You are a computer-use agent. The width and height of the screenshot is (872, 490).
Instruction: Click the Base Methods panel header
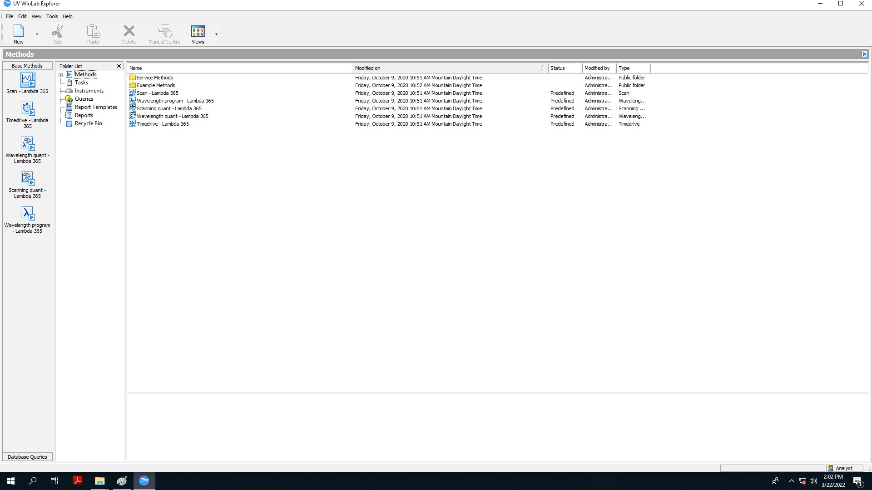(x=27, y=66)
